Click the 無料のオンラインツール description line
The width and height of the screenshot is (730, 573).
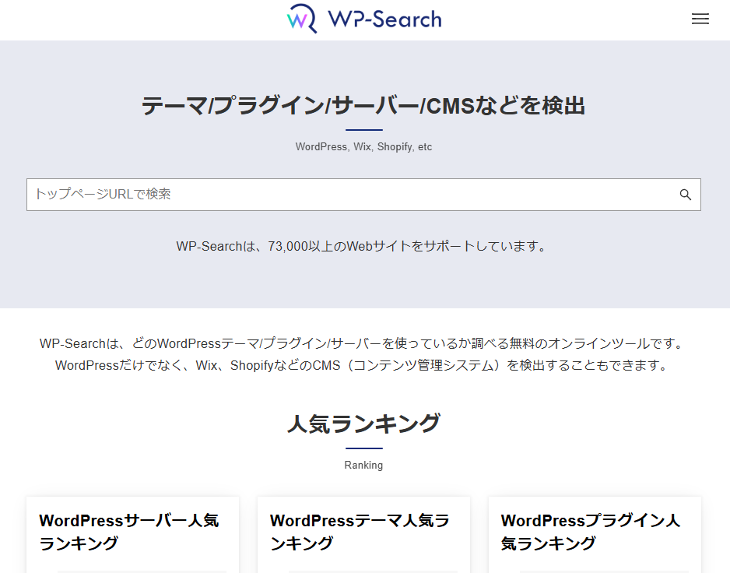[363, 343]
